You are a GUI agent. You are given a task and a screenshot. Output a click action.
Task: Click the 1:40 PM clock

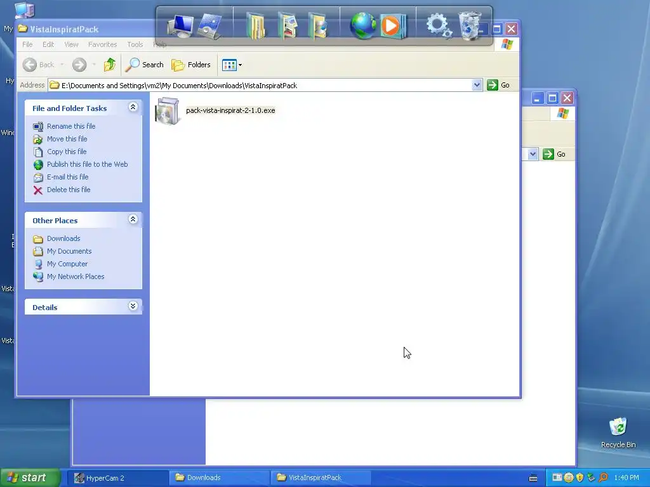click(627, 478)
